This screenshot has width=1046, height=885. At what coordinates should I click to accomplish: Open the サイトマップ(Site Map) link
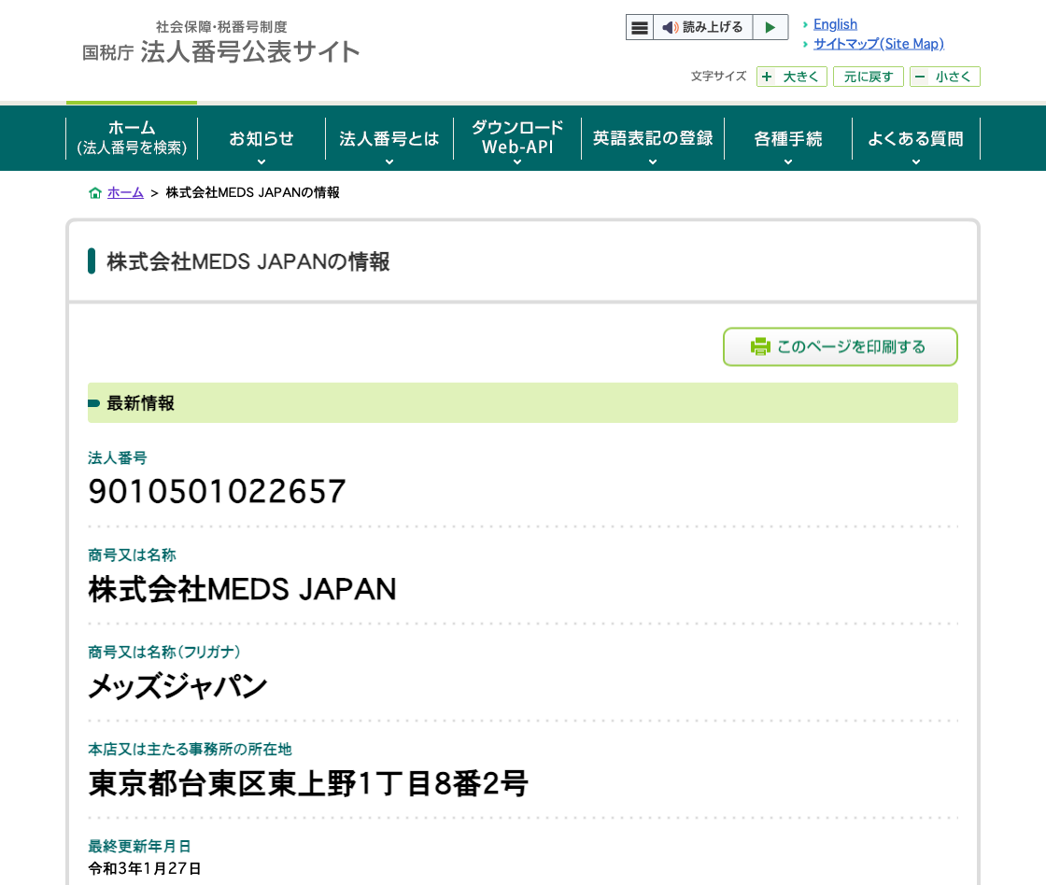[879, 44]
